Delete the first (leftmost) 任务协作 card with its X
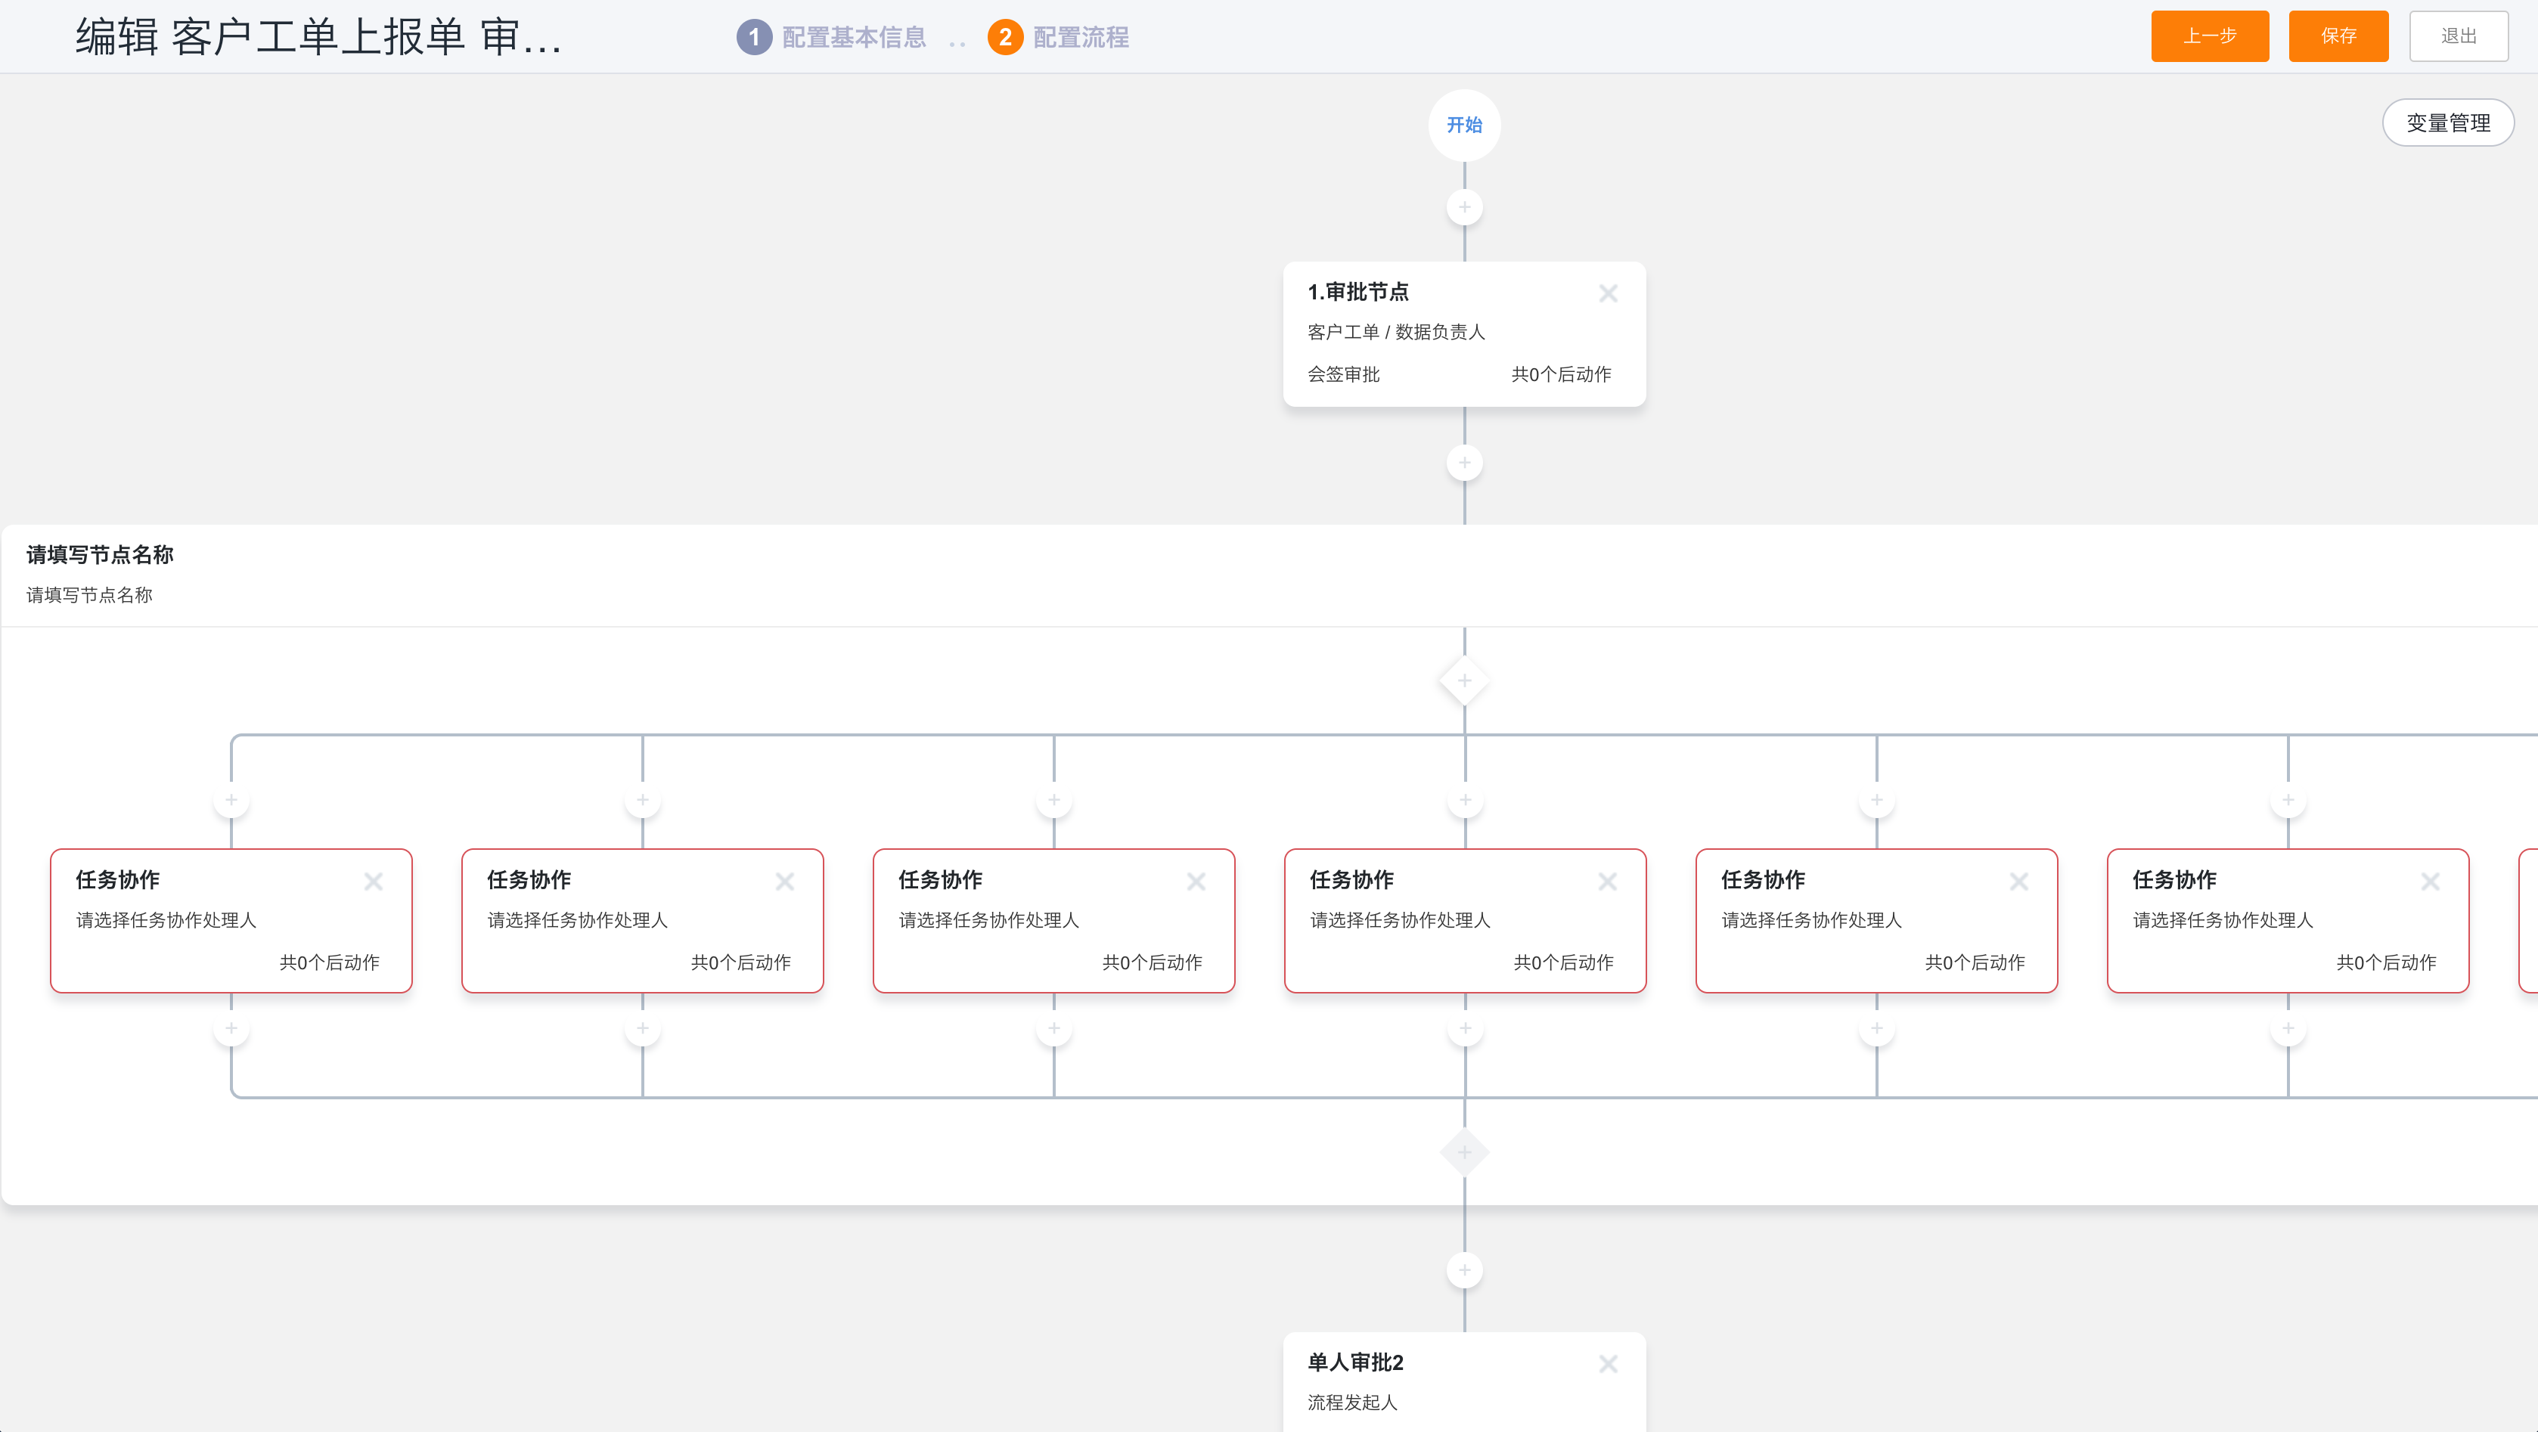Screen dimensions: 2538x1432 point(374,882)
